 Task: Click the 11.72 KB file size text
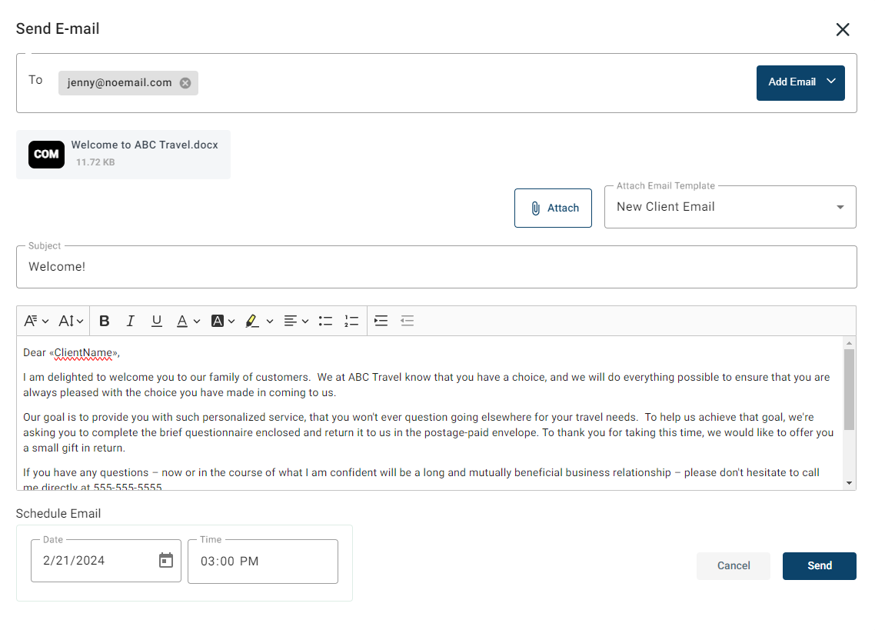(x=95, y=162)
